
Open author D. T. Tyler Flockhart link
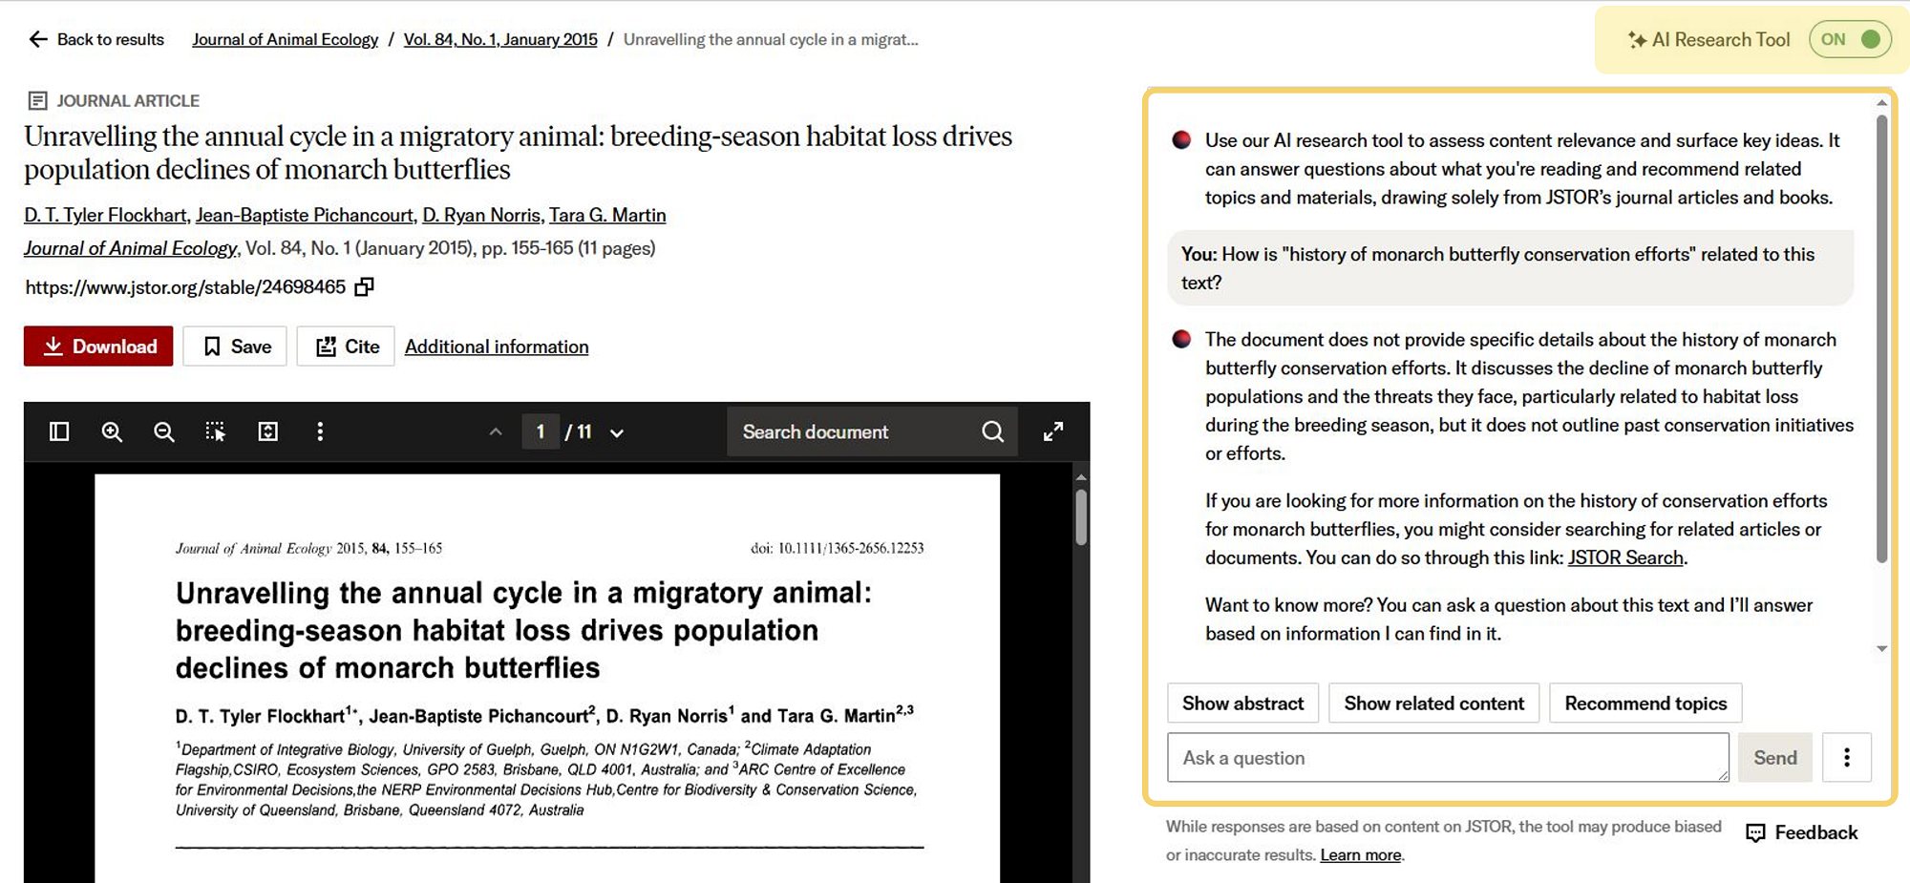coord(105,215)
